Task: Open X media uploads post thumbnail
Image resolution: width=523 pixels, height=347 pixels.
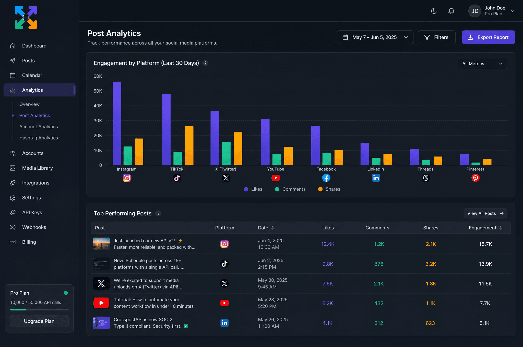Action: click(101, 283)
